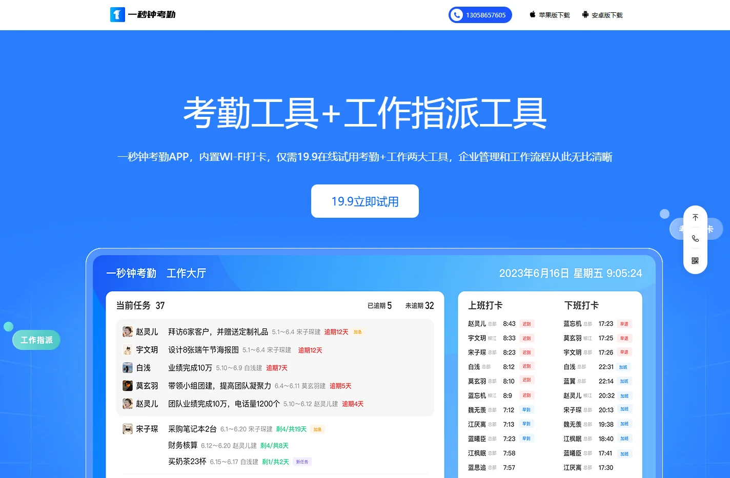Open task 带领小组团建，提高团队凝聚力
The height and width of the screenshot is (478, 730).
(x=219, y=386)
